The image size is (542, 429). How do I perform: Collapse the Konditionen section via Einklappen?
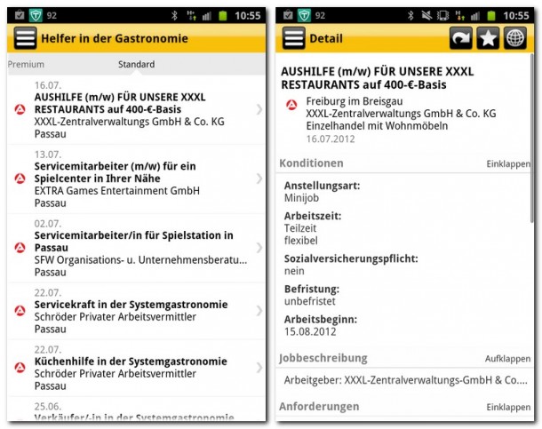coord(507,164)
